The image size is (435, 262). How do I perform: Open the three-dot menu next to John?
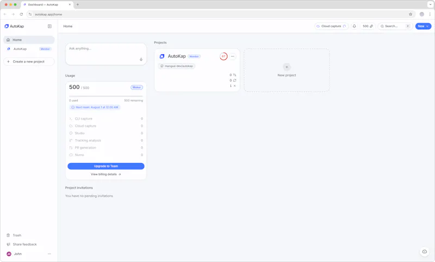49,254
